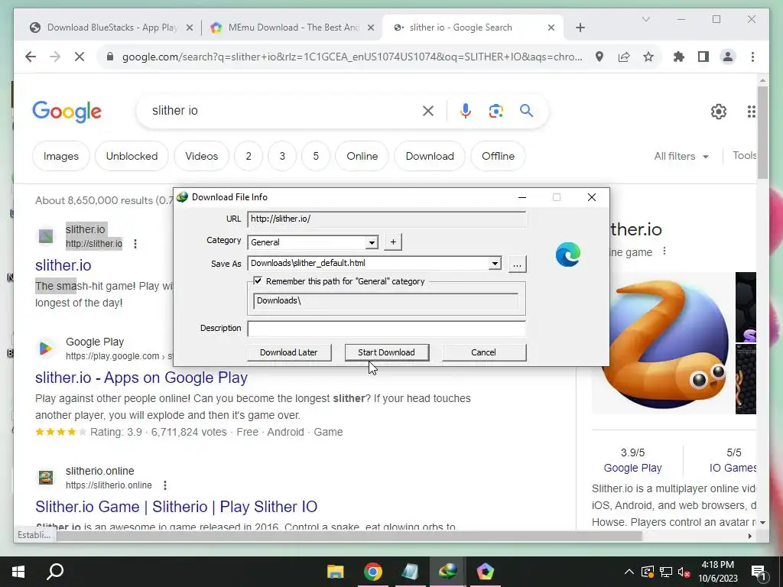Select the Unblocked filter chip
The image size is (783, 587).
pos(132,156)
